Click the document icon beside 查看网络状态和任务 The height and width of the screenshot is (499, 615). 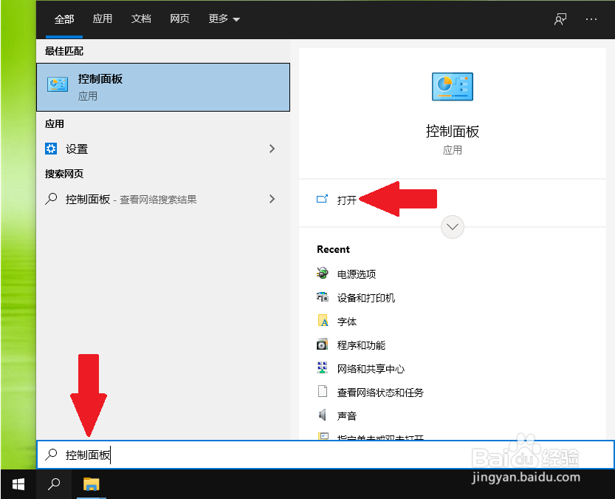(323, 391)
